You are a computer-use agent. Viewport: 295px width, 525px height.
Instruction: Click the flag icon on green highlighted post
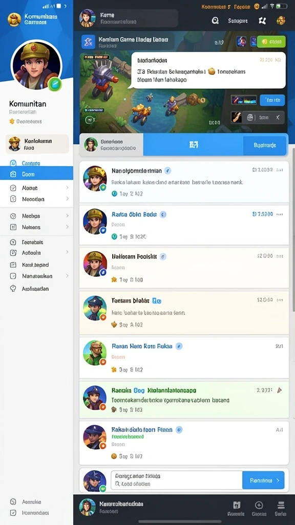[x=280, y=390]
